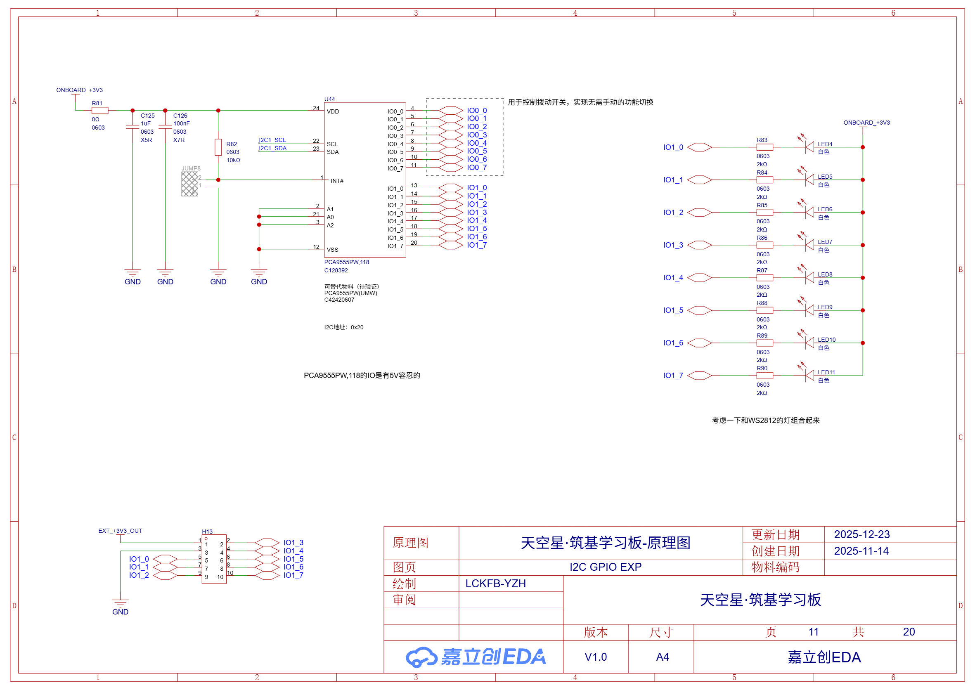
Task: Click the I2C1_SCL net label
Action: pyautogui.click(x=272, y=140)
